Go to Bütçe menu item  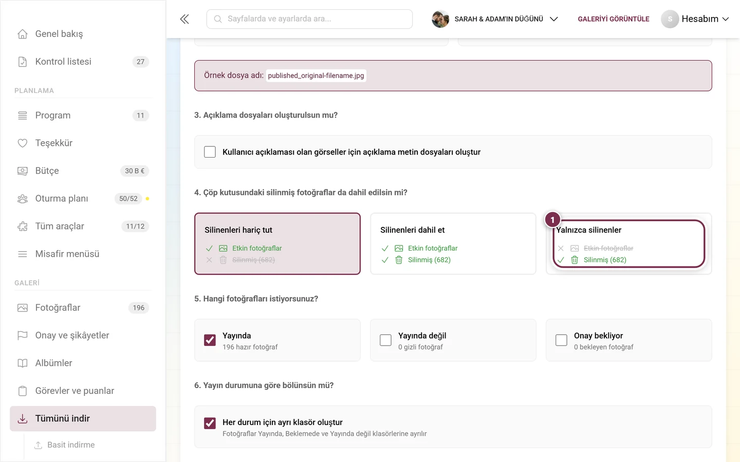coord(83,171)
